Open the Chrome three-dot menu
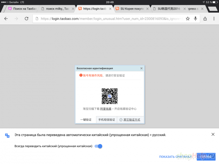The image size is (219, 164). click(x=214, y=19)
